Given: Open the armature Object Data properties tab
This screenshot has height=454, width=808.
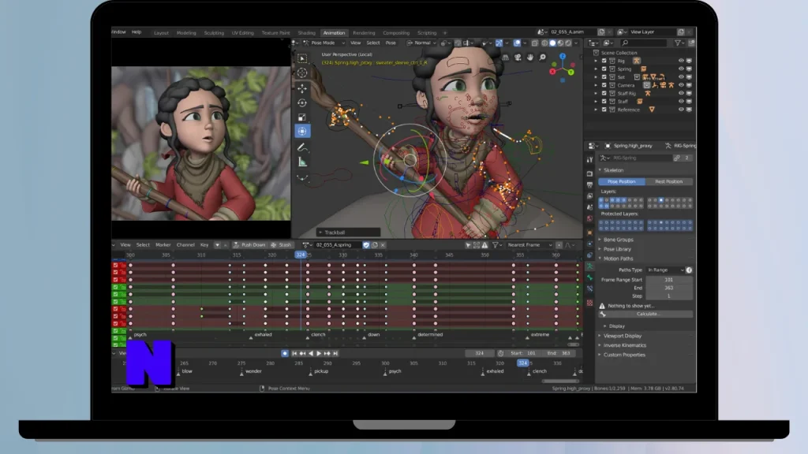Looking at the screenshot, I should [590, 266].
